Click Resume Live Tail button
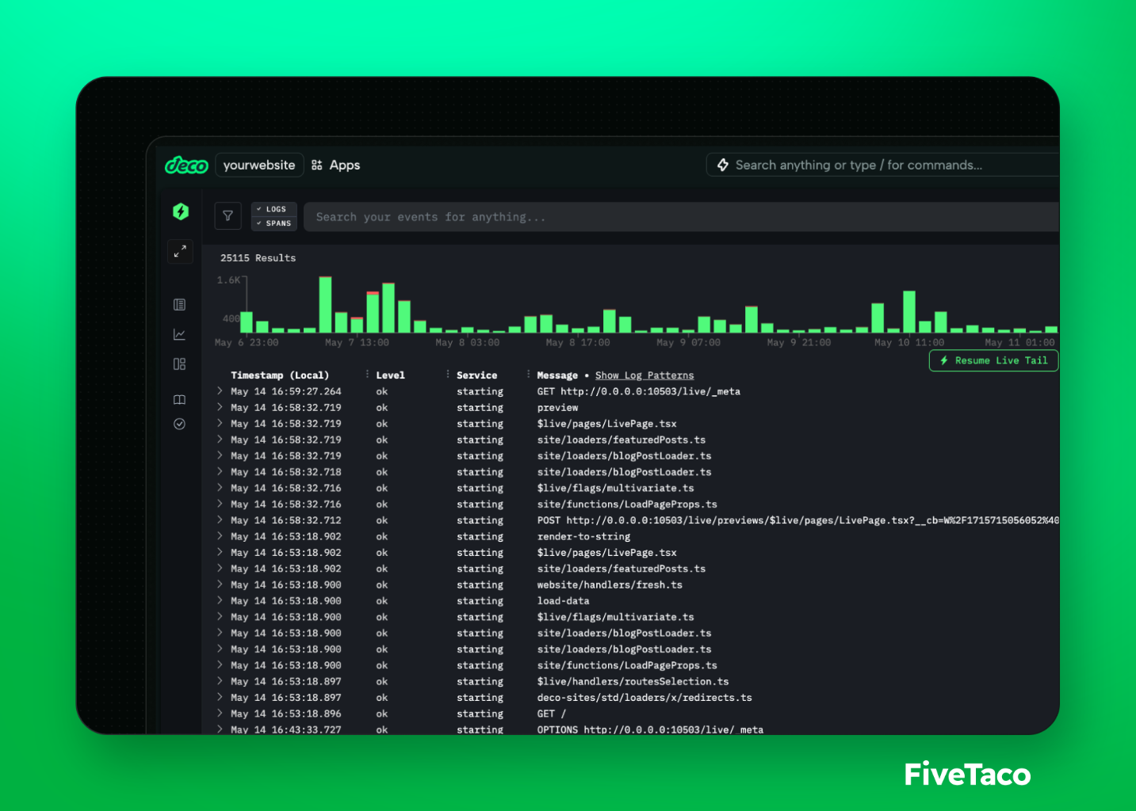 coord(993,360)
